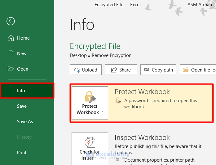Click the New blank document icon

tap(11, 54)
